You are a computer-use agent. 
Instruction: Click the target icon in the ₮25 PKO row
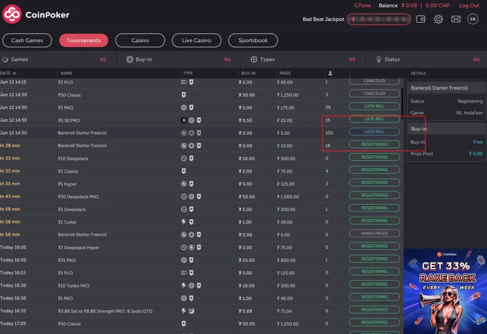coord(184,260)
